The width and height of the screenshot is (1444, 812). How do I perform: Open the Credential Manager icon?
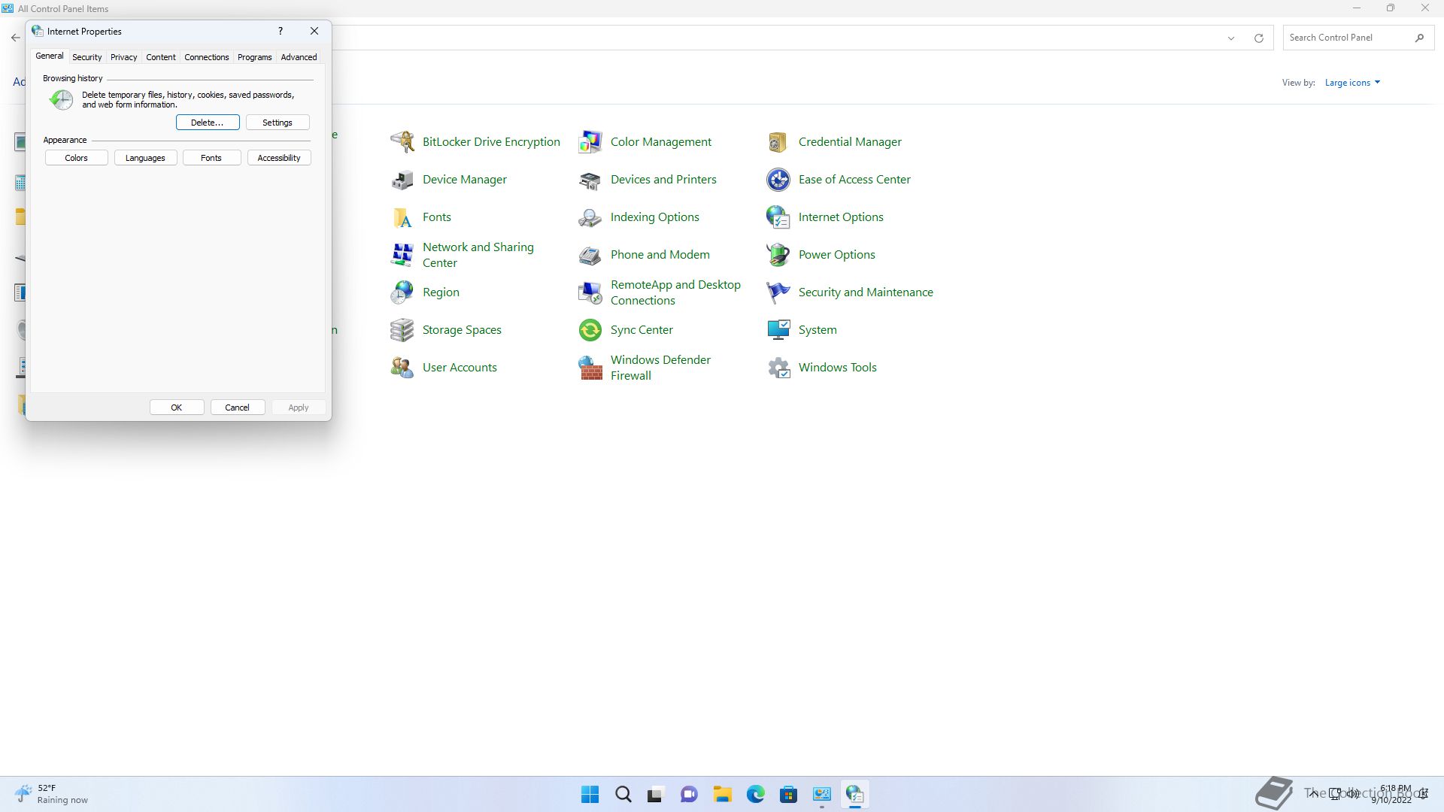778,141
